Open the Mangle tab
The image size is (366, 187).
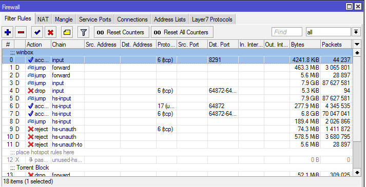click(64, 19)
